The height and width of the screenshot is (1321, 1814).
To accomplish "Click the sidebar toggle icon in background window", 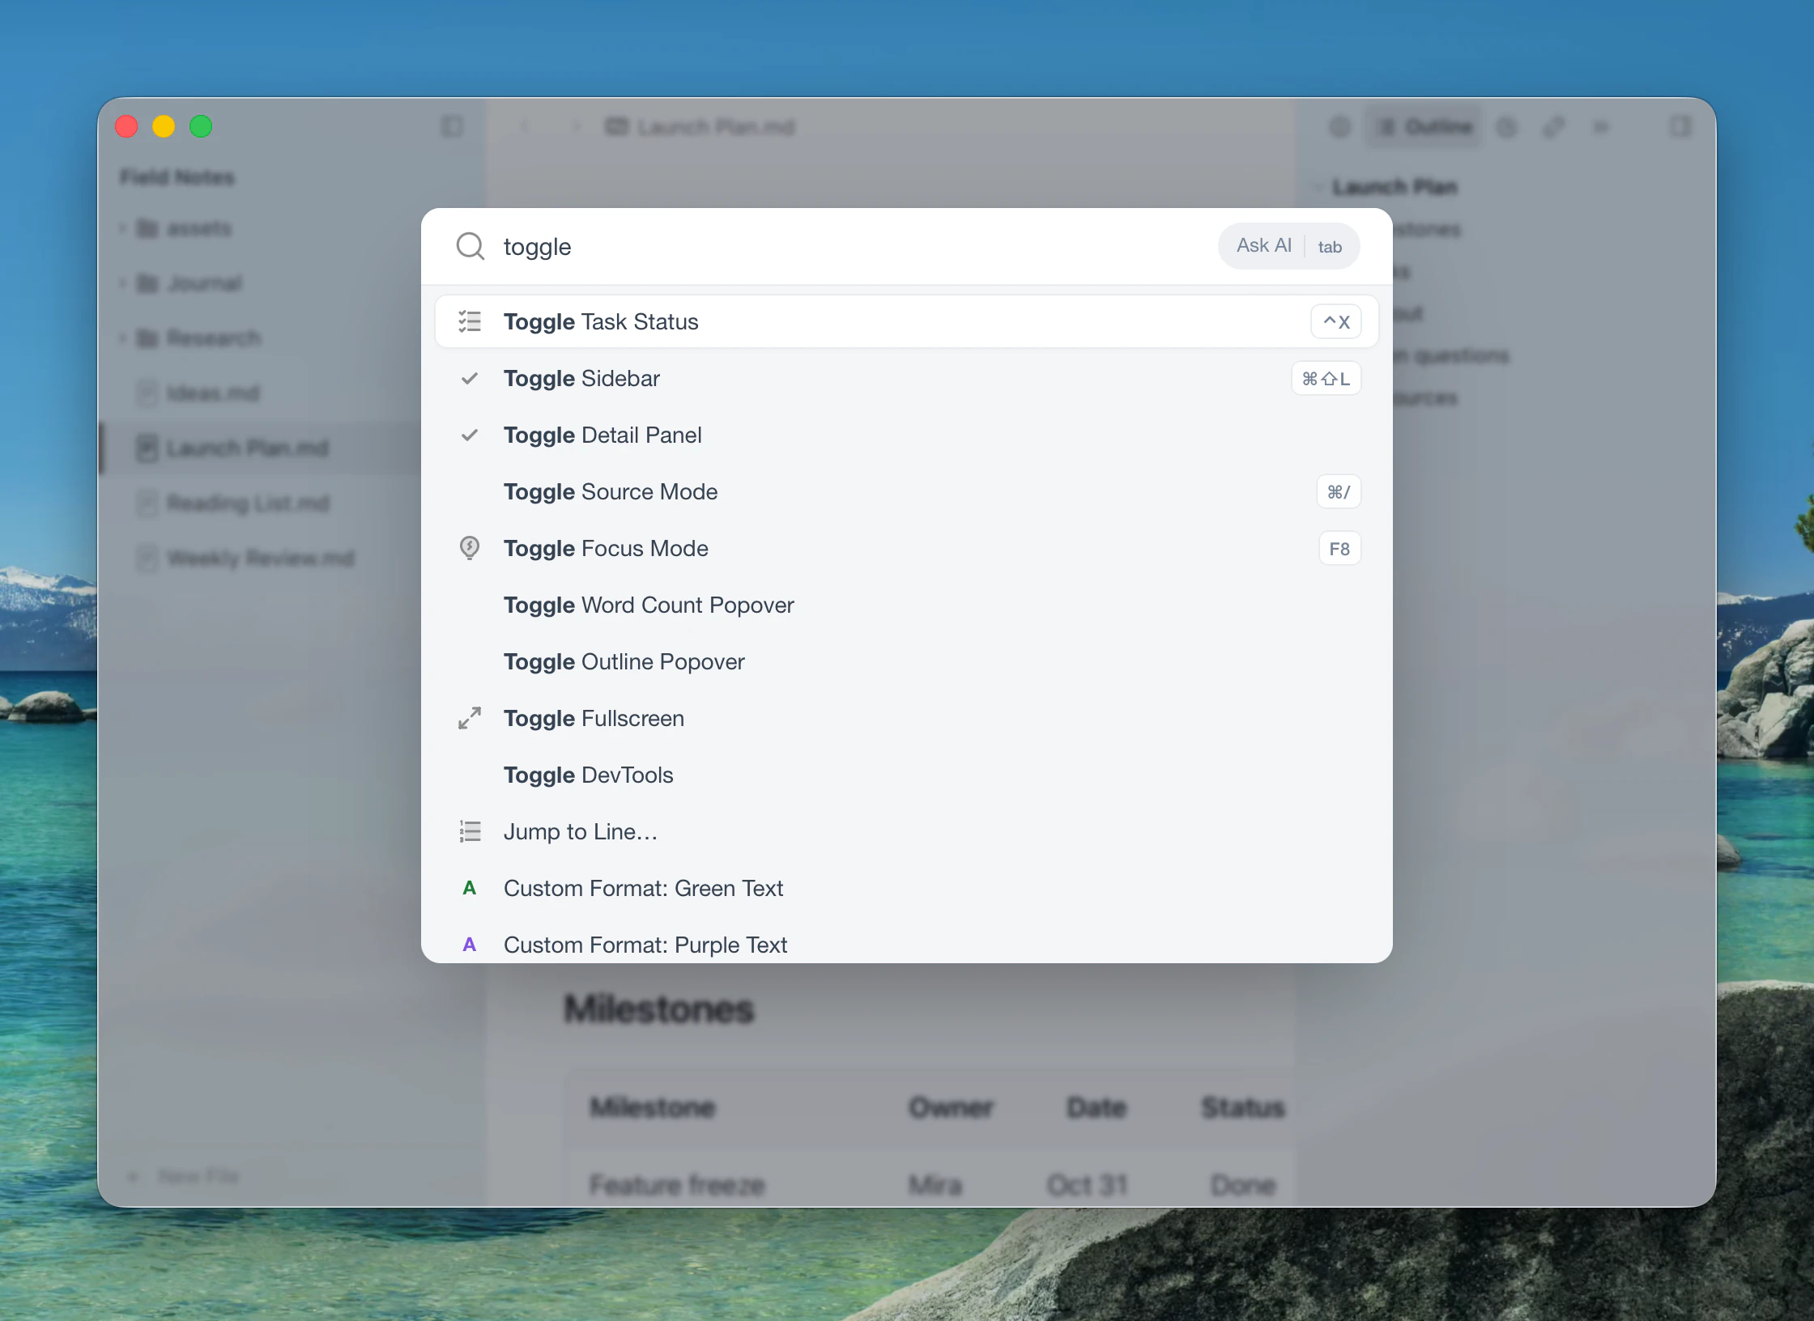I will tap(452, 126).
